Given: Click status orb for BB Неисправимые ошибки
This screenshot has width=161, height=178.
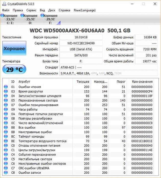Looking at the screenshot, I should tap(6, 132).
